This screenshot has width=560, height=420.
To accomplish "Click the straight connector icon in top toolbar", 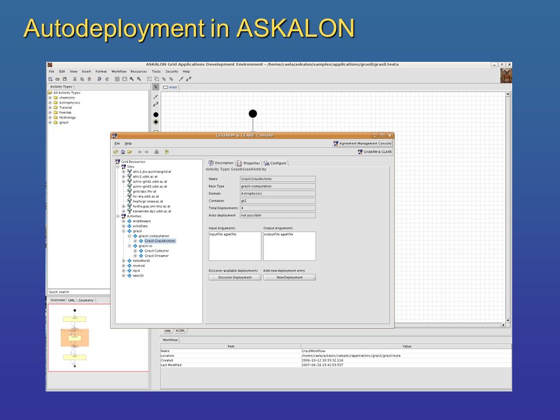I will click(x=181, y=79).
